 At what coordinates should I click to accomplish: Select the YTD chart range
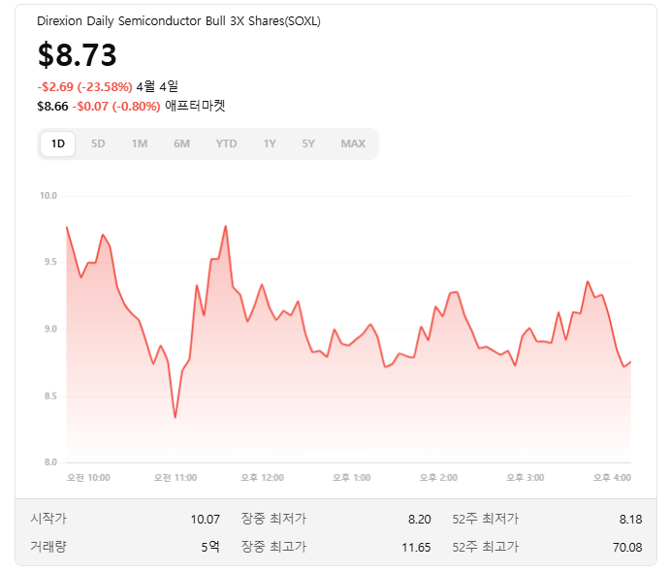[x=226, y=143]
